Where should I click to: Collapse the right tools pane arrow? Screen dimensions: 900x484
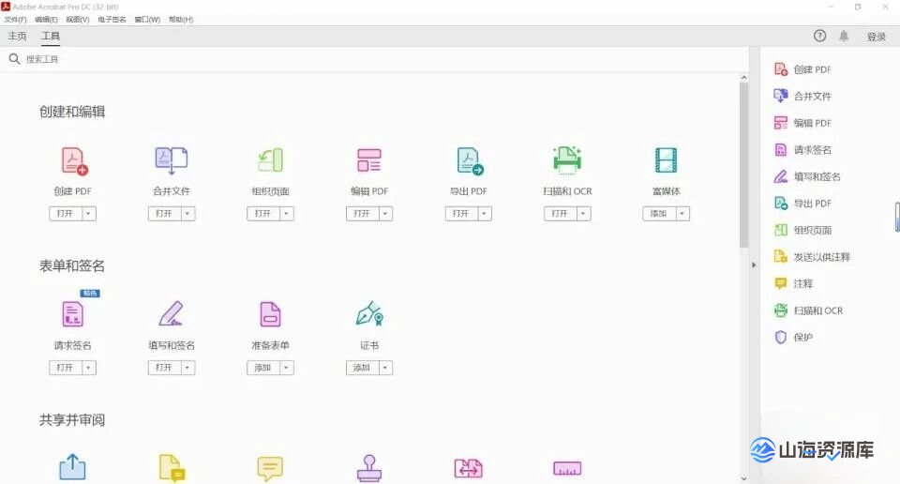coord(754,265)
